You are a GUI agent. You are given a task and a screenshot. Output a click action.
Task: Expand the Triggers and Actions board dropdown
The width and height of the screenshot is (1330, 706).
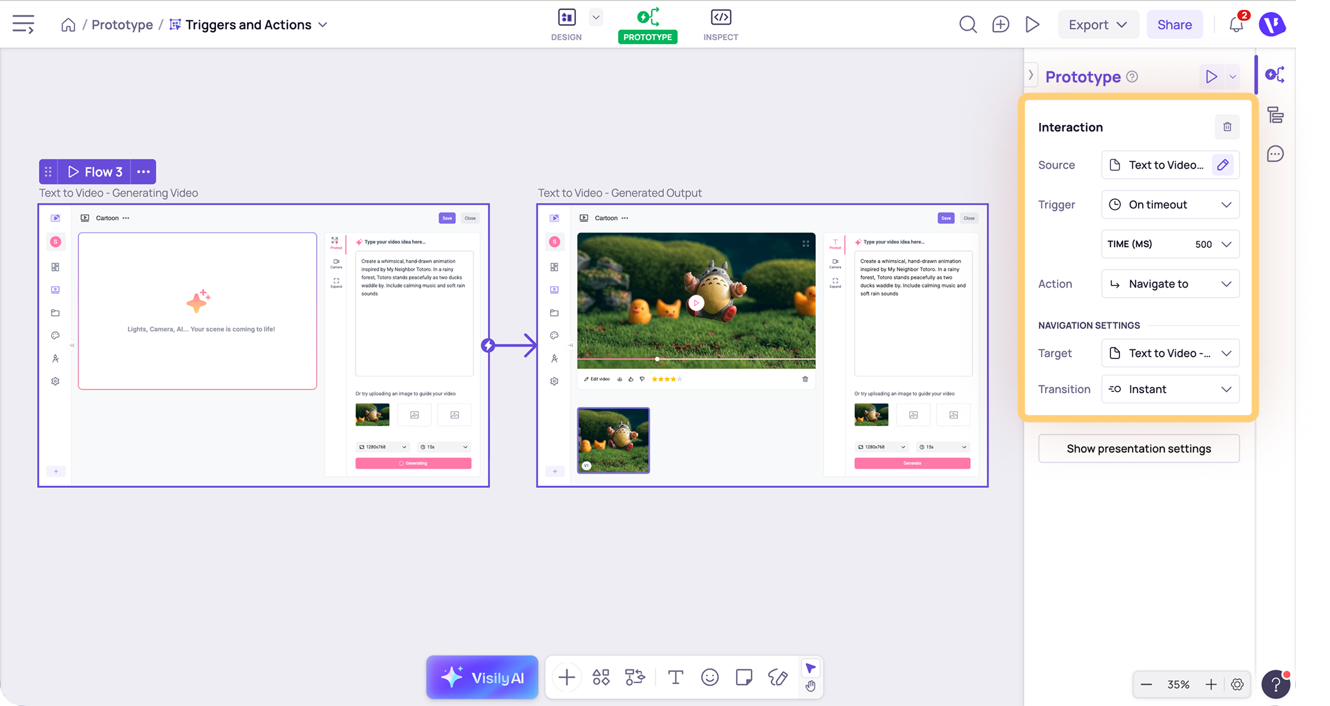point(323,25)
